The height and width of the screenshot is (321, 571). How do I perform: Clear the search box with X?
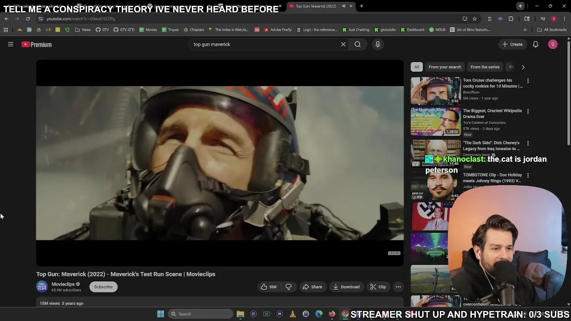[343, 44]
